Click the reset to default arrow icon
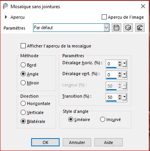The width and height of the screenshot is (150, 151). coord(140,28)
